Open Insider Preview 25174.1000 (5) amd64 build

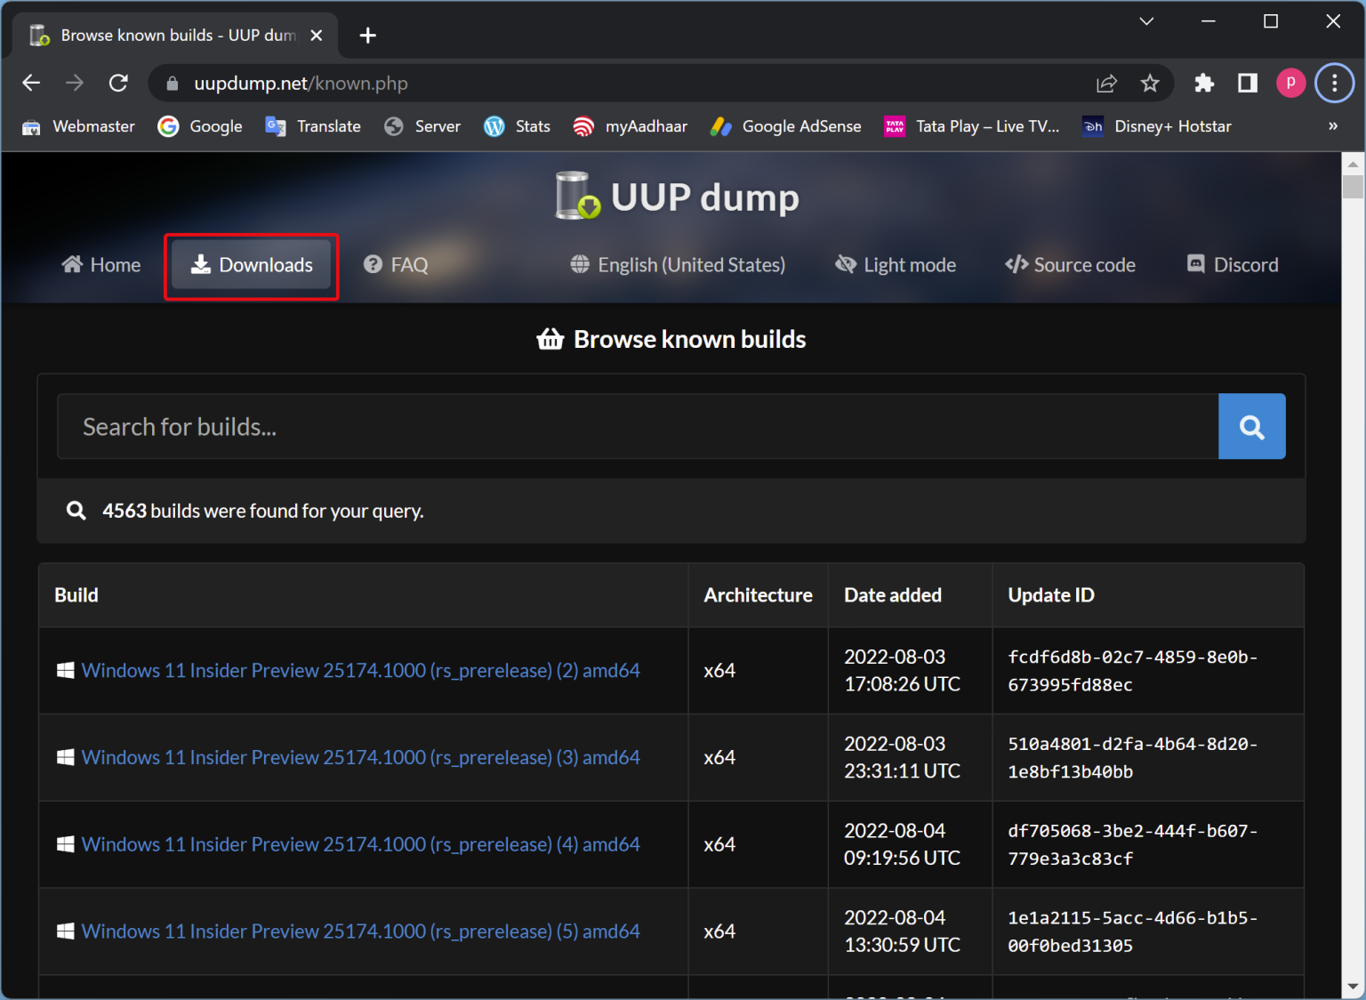tap(360, 931)
